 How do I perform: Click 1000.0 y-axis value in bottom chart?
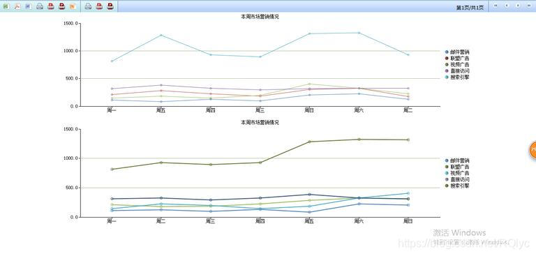click(x=70, y=158)
